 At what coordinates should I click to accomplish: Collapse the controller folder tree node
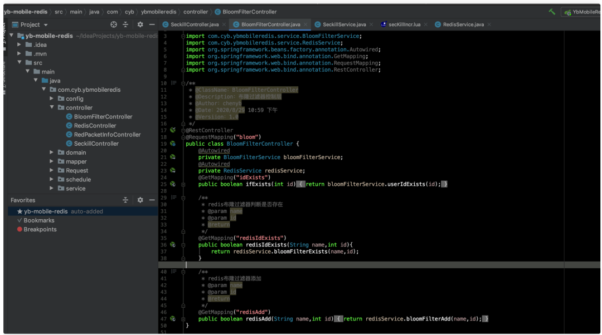(52, 107)
